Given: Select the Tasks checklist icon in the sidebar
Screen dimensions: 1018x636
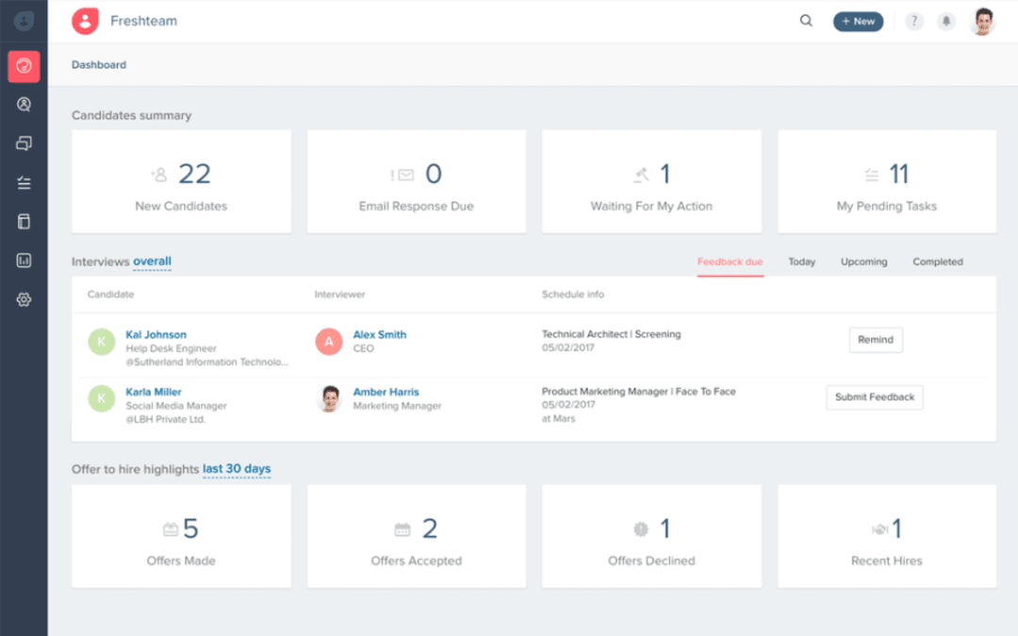Looking at the screenshot, I should tap(24, 182).
